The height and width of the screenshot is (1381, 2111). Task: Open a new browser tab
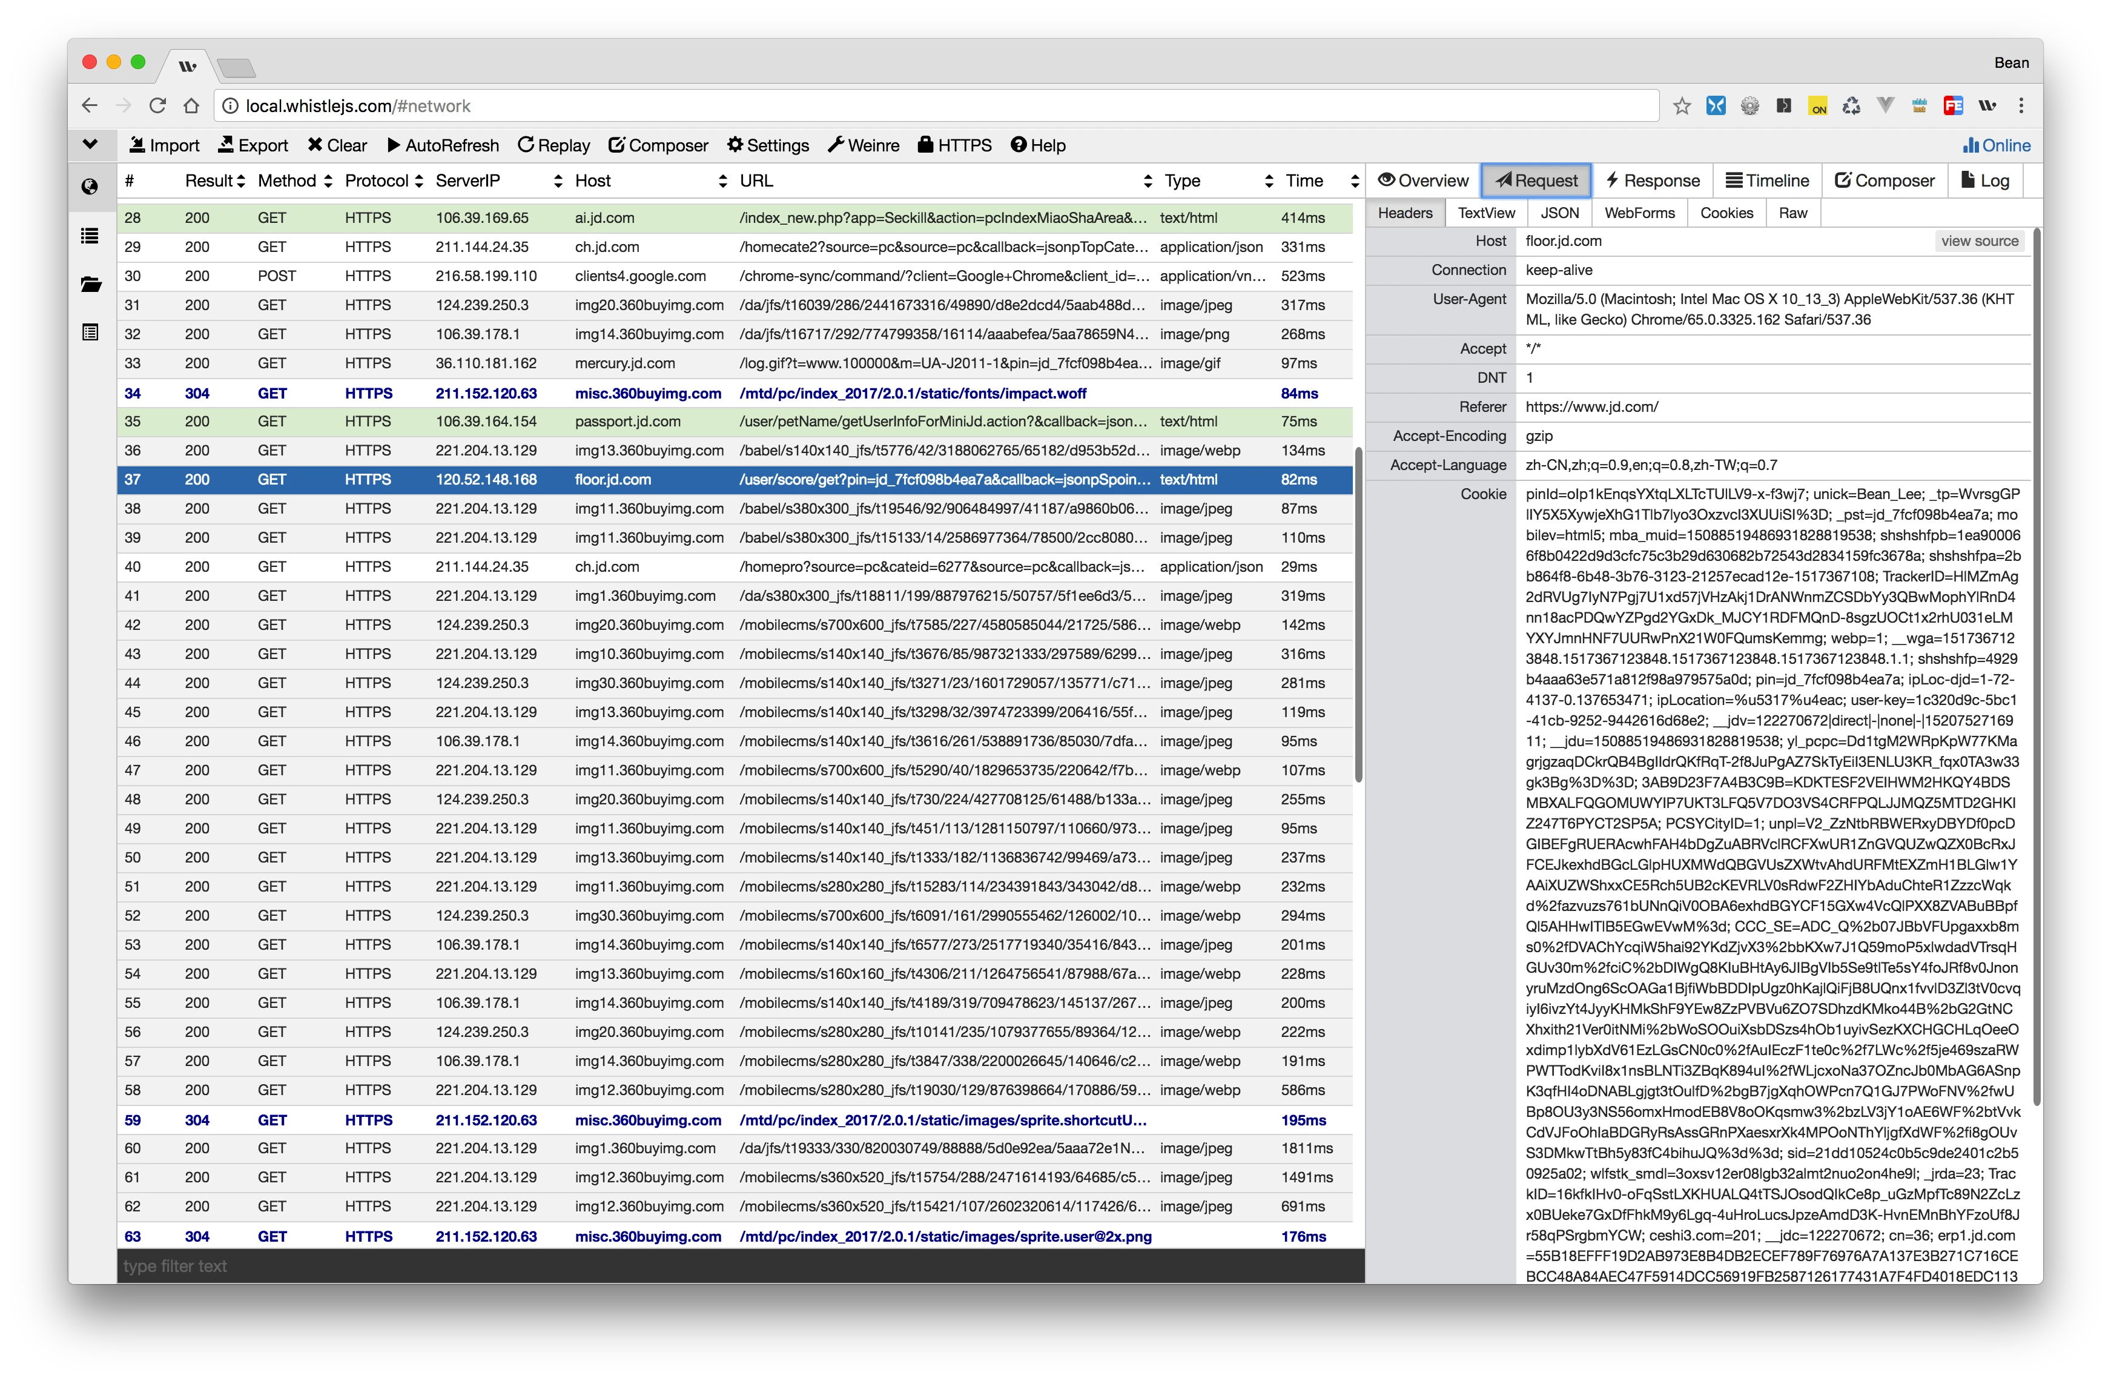235,67
